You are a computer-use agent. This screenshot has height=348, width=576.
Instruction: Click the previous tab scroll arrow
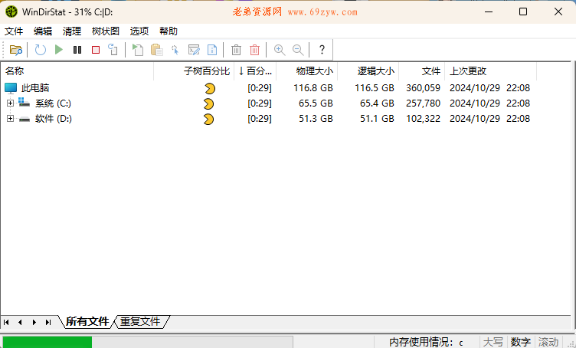[x=20, y=322]
